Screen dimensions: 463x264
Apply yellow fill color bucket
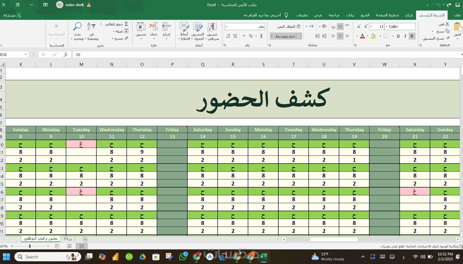(373, 36)
